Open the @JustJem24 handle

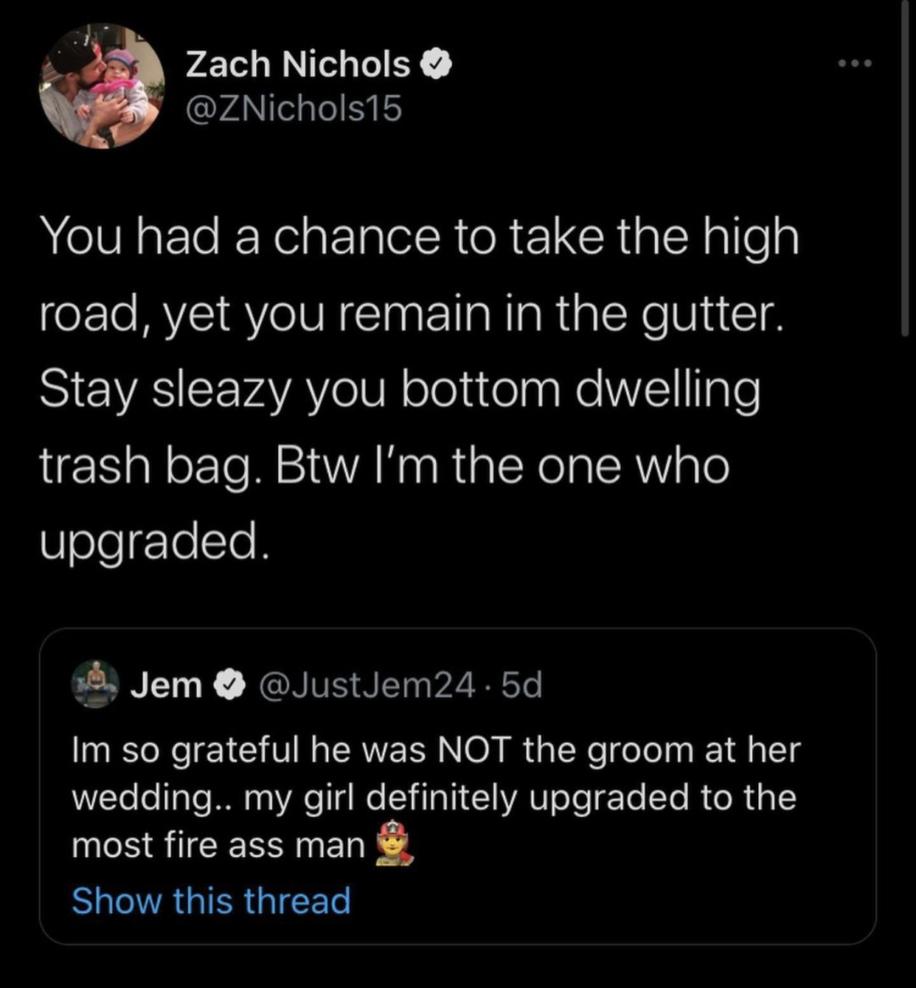point(366,686)
